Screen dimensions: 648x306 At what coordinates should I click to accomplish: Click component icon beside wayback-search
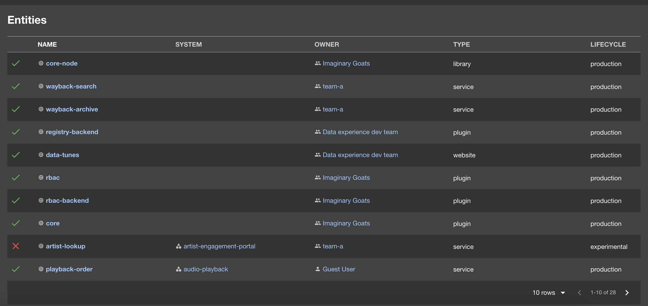[41, 86]
